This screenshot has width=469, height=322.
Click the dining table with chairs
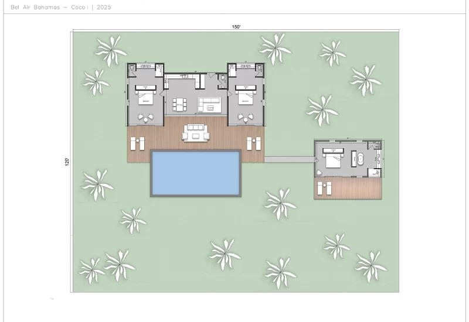coord(179,104)
